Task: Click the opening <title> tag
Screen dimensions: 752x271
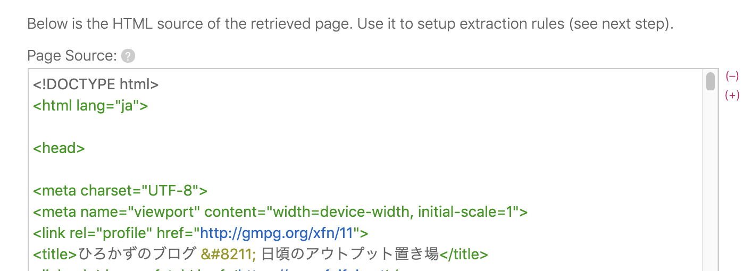Action: tap(55, 255)
